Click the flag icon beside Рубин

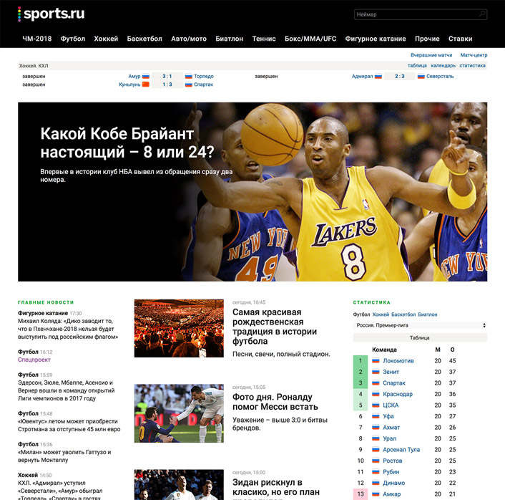coord(376,472)
